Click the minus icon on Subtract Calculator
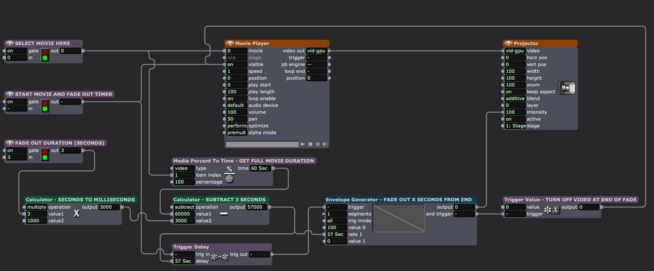654x271 pixels. (224, 214)
